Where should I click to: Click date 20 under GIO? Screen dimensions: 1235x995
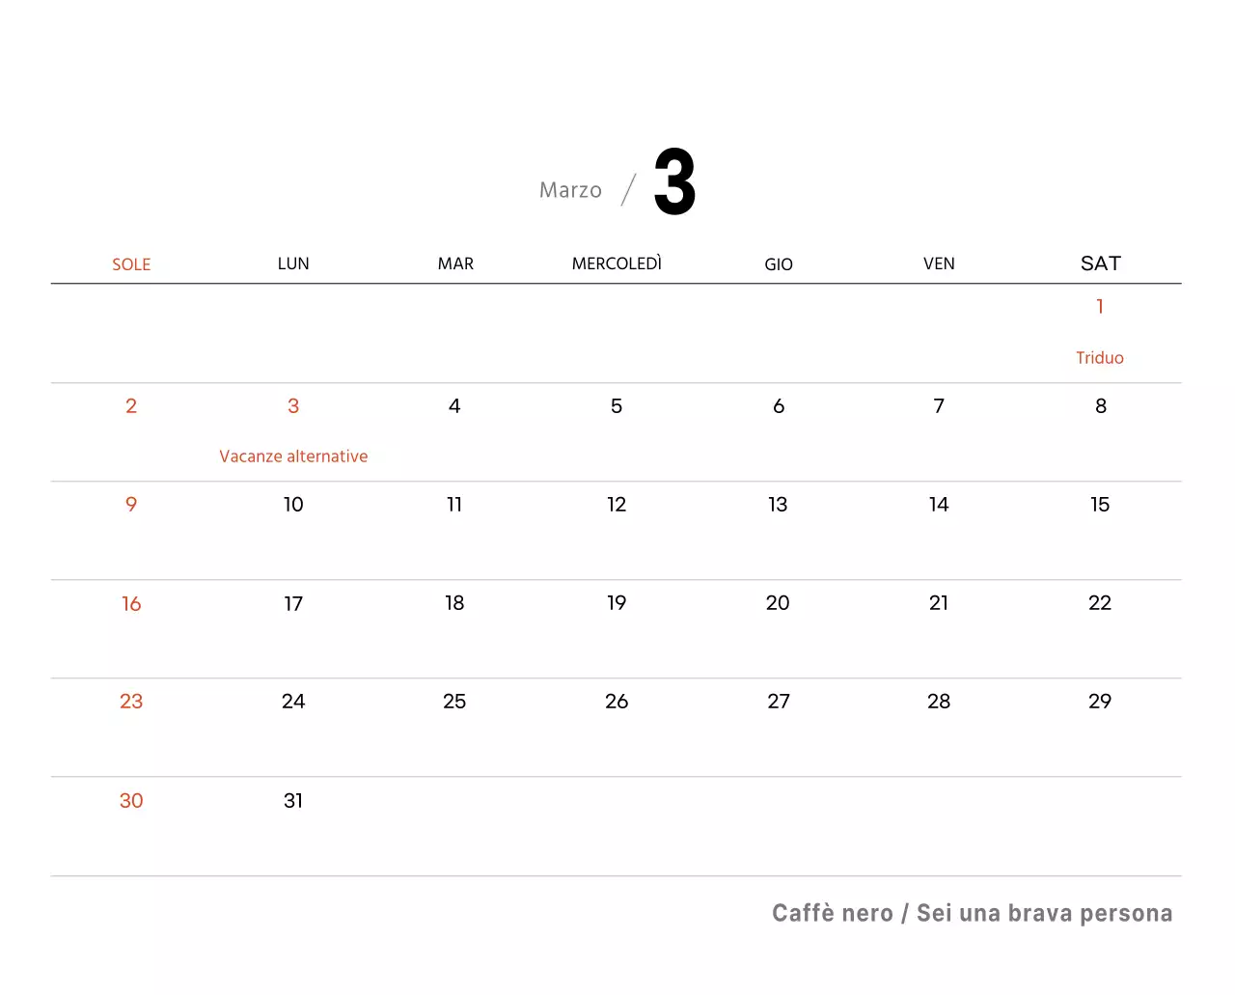tap(778, 603)
